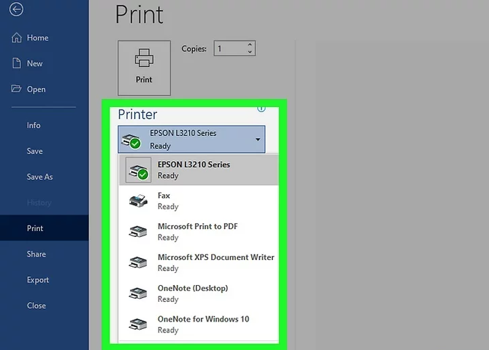The width and height of the screenshot is (489, 350).
Task: Click the EPSON printer icon in the selected combo box
Action: [131, 141]
